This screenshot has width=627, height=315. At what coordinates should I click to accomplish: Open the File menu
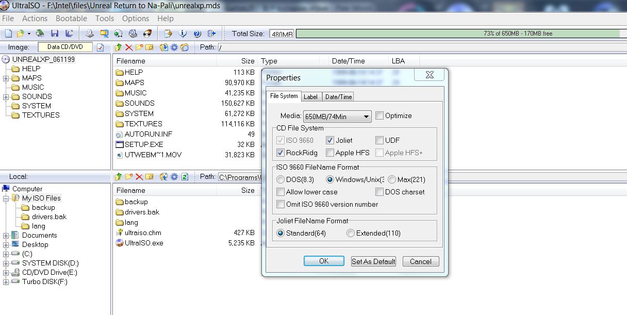point(8,18)
